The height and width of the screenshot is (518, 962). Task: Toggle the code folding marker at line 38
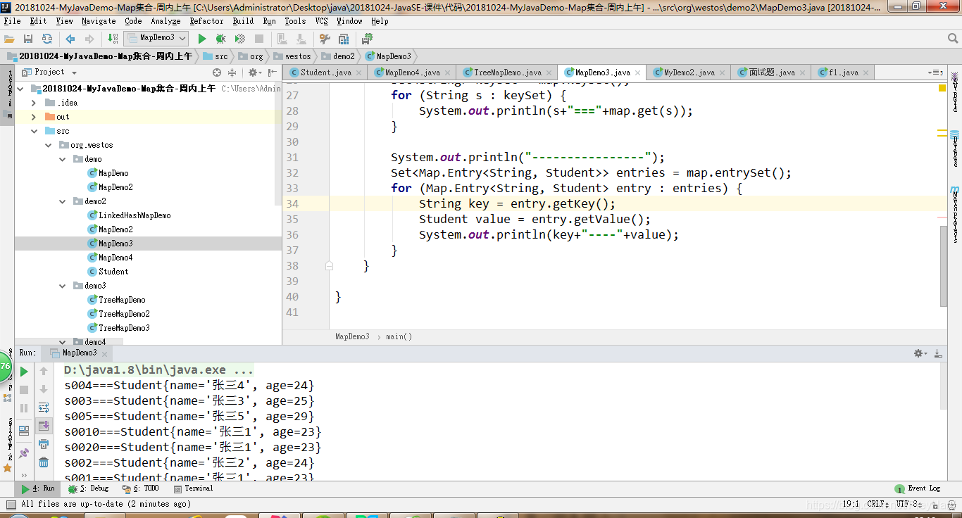pos(329,266)
